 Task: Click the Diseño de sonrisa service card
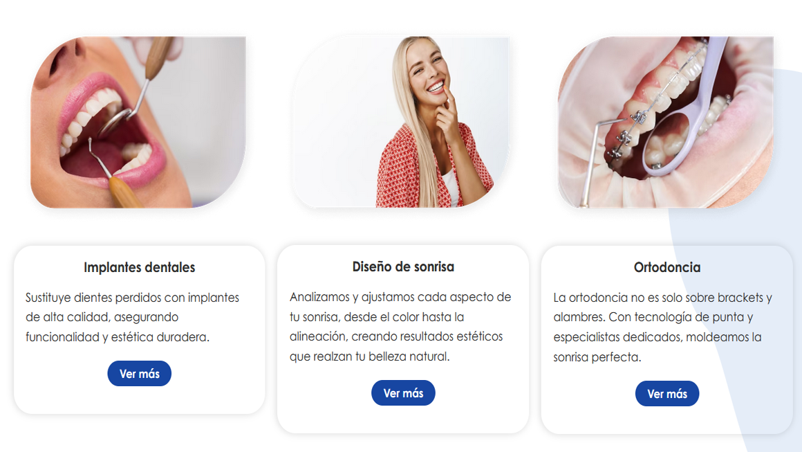click(x=403, y=339)
